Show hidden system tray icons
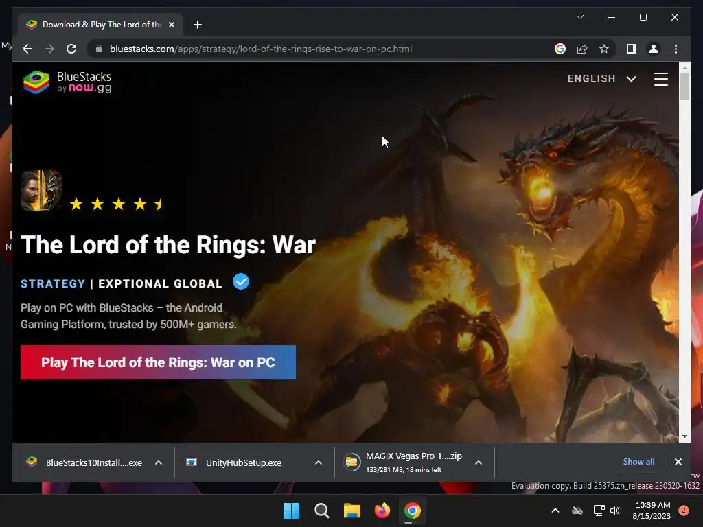Screen dimensions: 703x527 (x=555, y=511)
